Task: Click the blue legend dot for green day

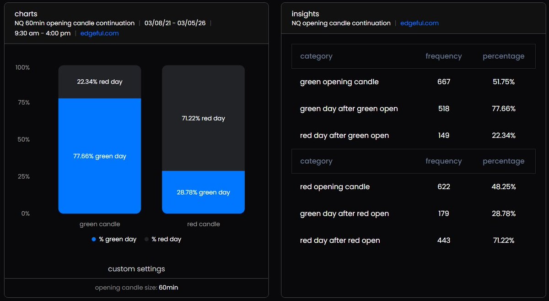Action: point(94,239)
